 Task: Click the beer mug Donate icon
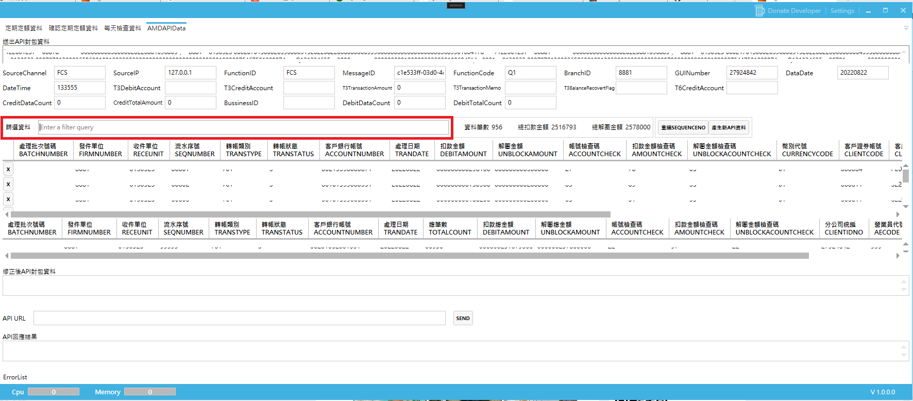760,10
